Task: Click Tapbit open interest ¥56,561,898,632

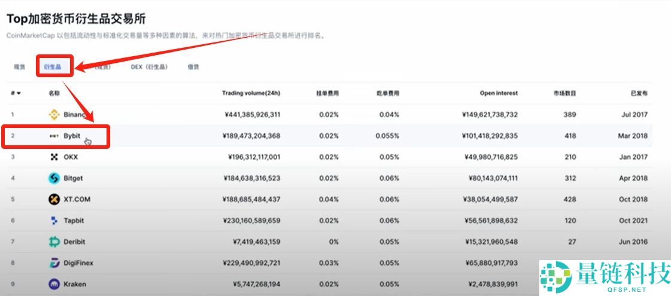Action: coord(491,221)
